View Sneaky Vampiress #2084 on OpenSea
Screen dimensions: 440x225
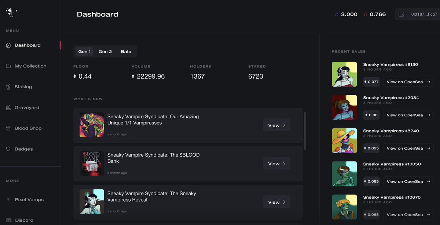click(408, 115)
